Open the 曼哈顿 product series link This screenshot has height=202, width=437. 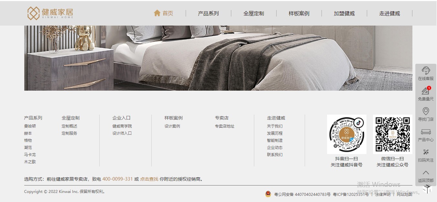click(30, 126)
